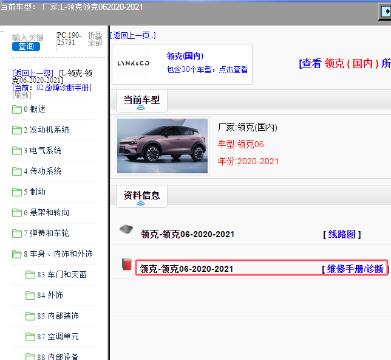Click folder icon for 85 内部装饰
This screenshot has height=360, width=391.
click(x=30, y=316)
